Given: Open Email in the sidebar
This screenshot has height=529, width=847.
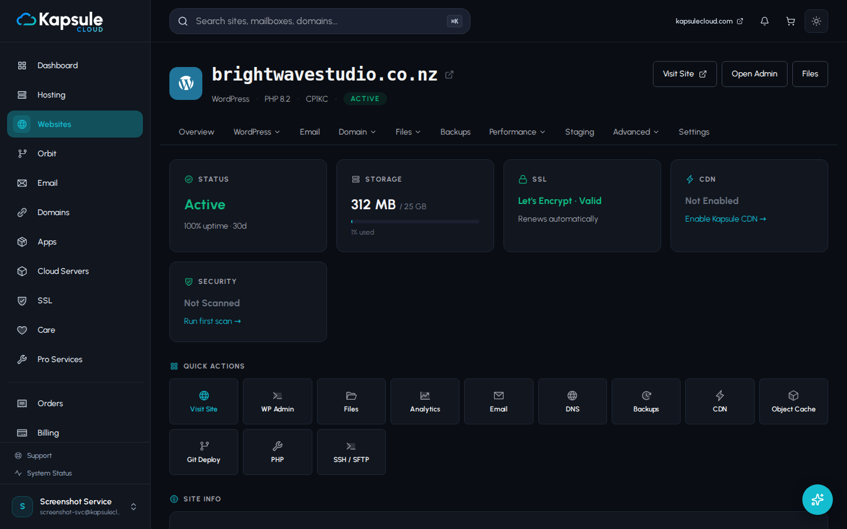Looking at the screenshot, I should [x=75, y=183].
